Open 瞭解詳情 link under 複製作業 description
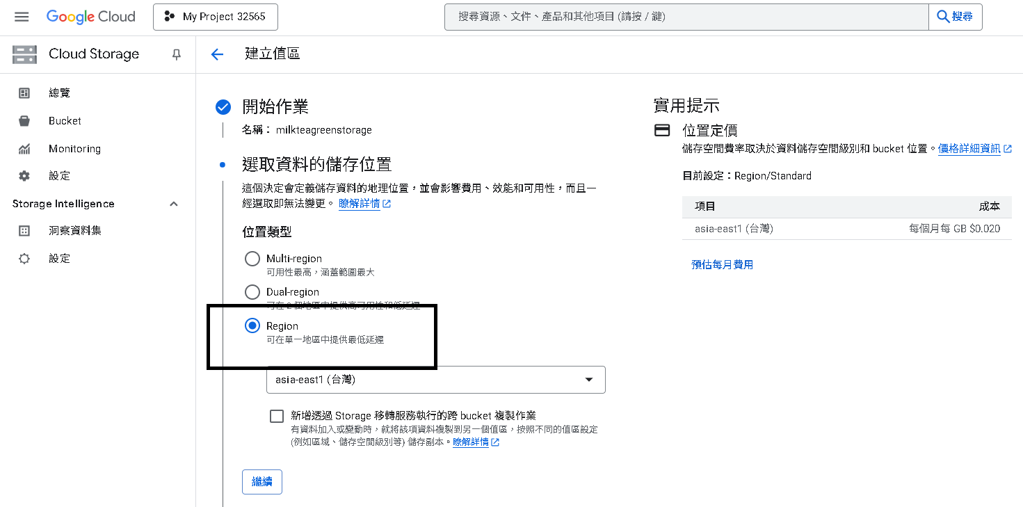1023x507 pixels. [471, 442]
